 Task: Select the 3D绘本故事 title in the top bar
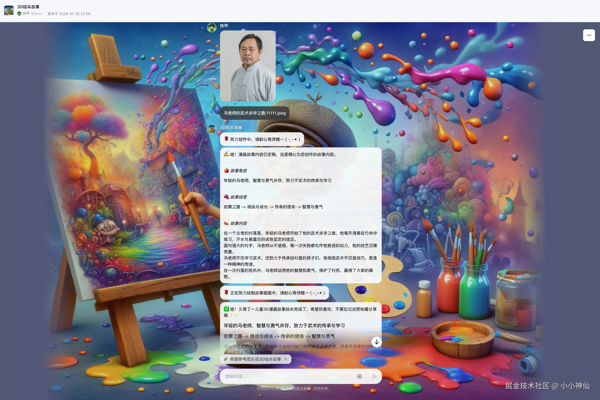click(28, 7)
